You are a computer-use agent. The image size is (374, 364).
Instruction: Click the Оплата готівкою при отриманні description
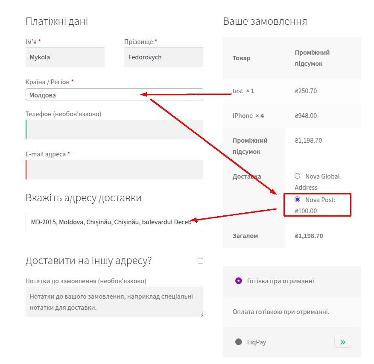tap(281, 311)
